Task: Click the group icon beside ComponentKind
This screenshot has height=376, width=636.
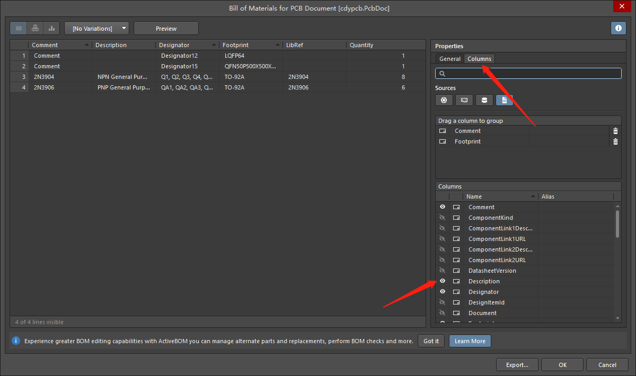Action: (456, 218)
